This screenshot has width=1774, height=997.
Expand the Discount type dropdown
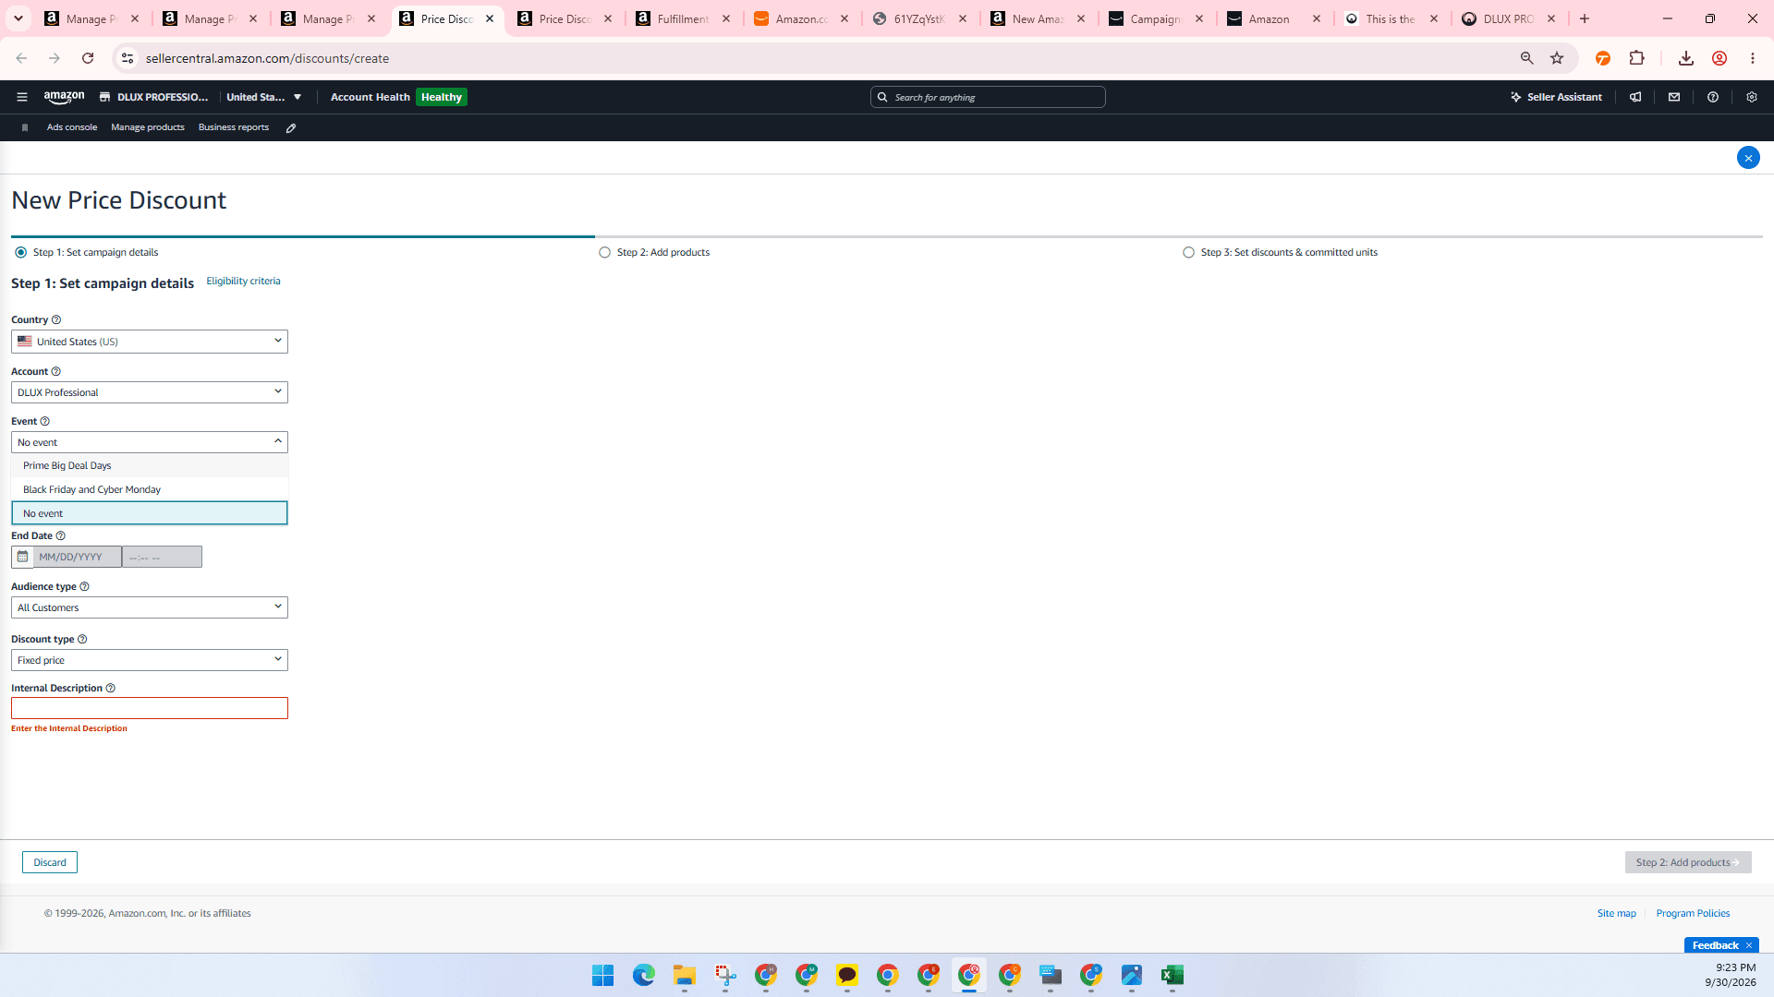(150, 660)
